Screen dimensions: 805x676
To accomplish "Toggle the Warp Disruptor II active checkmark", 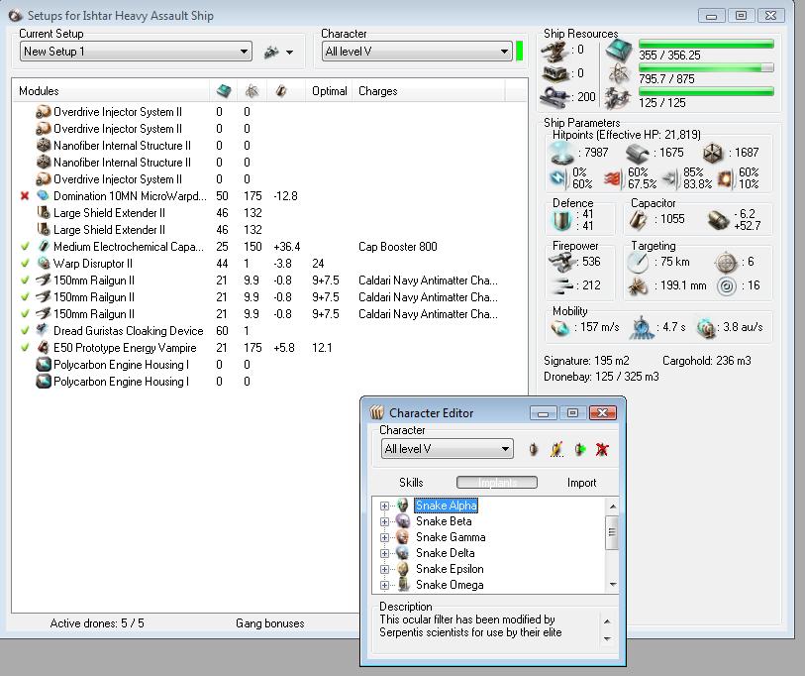I will point(25,264).
